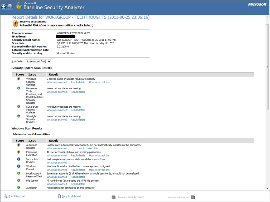Click the Score header in Security Update results
The height and width of the screenshot is (202, 270).
tap(20, 74)
